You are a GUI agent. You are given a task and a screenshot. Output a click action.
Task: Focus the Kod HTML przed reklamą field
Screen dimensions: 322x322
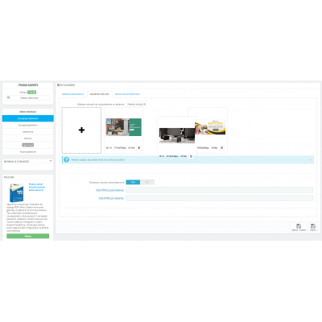(219, 190)
